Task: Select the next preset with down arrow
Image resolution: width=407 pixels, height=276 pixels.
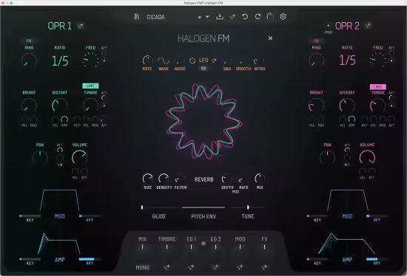Action: coord(207,17)
